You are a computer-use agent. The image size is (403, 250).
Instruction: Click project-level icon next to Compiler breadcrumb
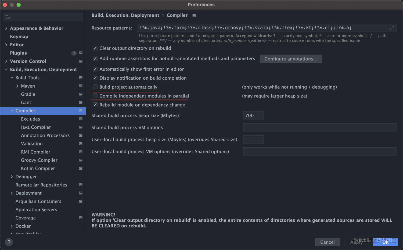coord(194,16)
